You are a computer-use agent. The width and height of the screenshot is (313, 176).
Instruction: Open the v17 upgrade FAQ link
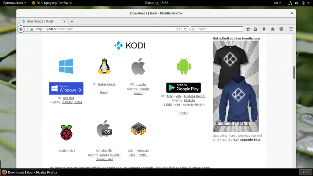[x=247, y=140]
